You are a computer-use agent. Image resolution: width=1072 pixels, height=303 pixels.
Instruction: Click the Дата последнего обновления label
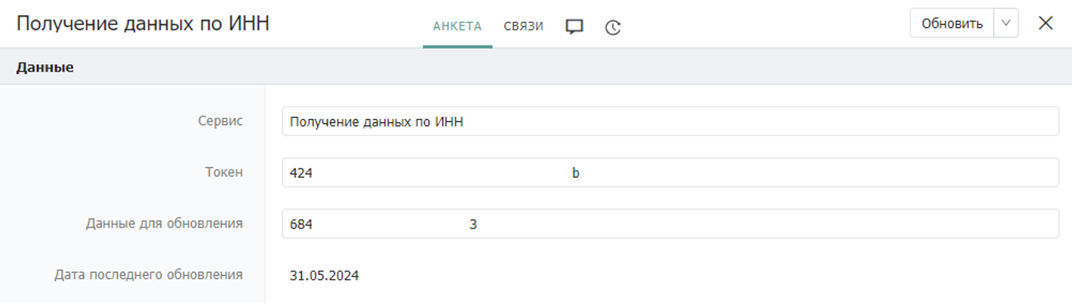point(149,274)
